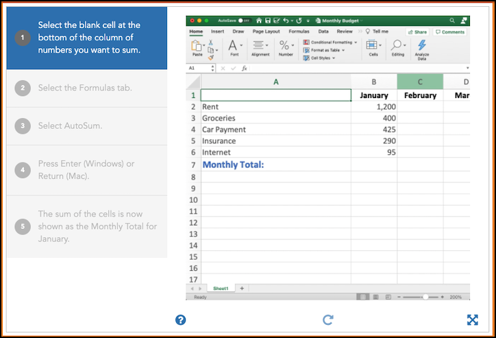Click the Cut scissors icon

pos(211,43)
